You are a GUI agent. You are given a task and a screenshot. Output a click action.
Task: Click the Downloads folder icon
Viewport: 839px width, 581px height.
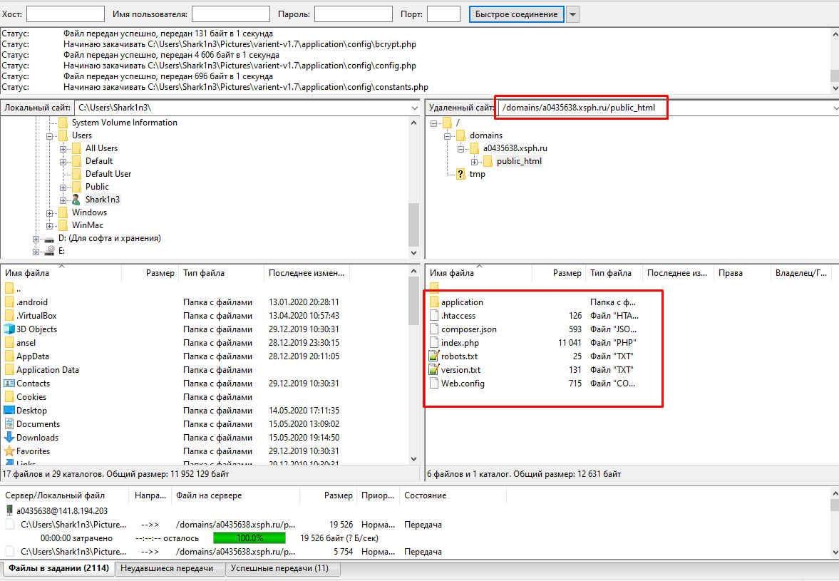[x=9, y=438]
